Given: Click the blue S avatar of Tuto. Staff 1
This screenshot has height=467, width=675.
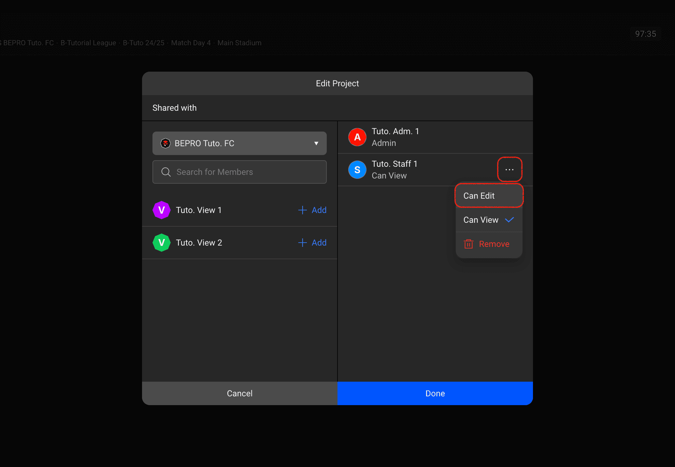Looking at the screenshot, I should point(357,170).
